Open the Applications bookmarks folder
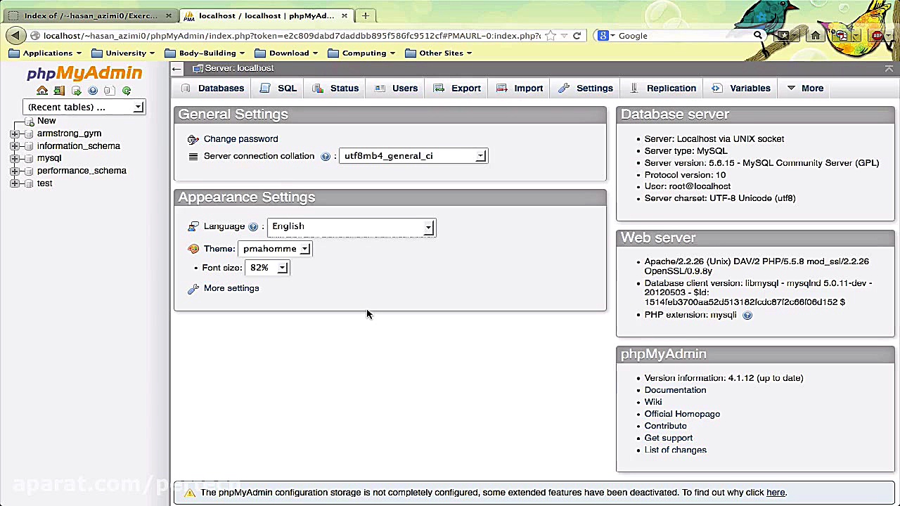 point(46,53)
